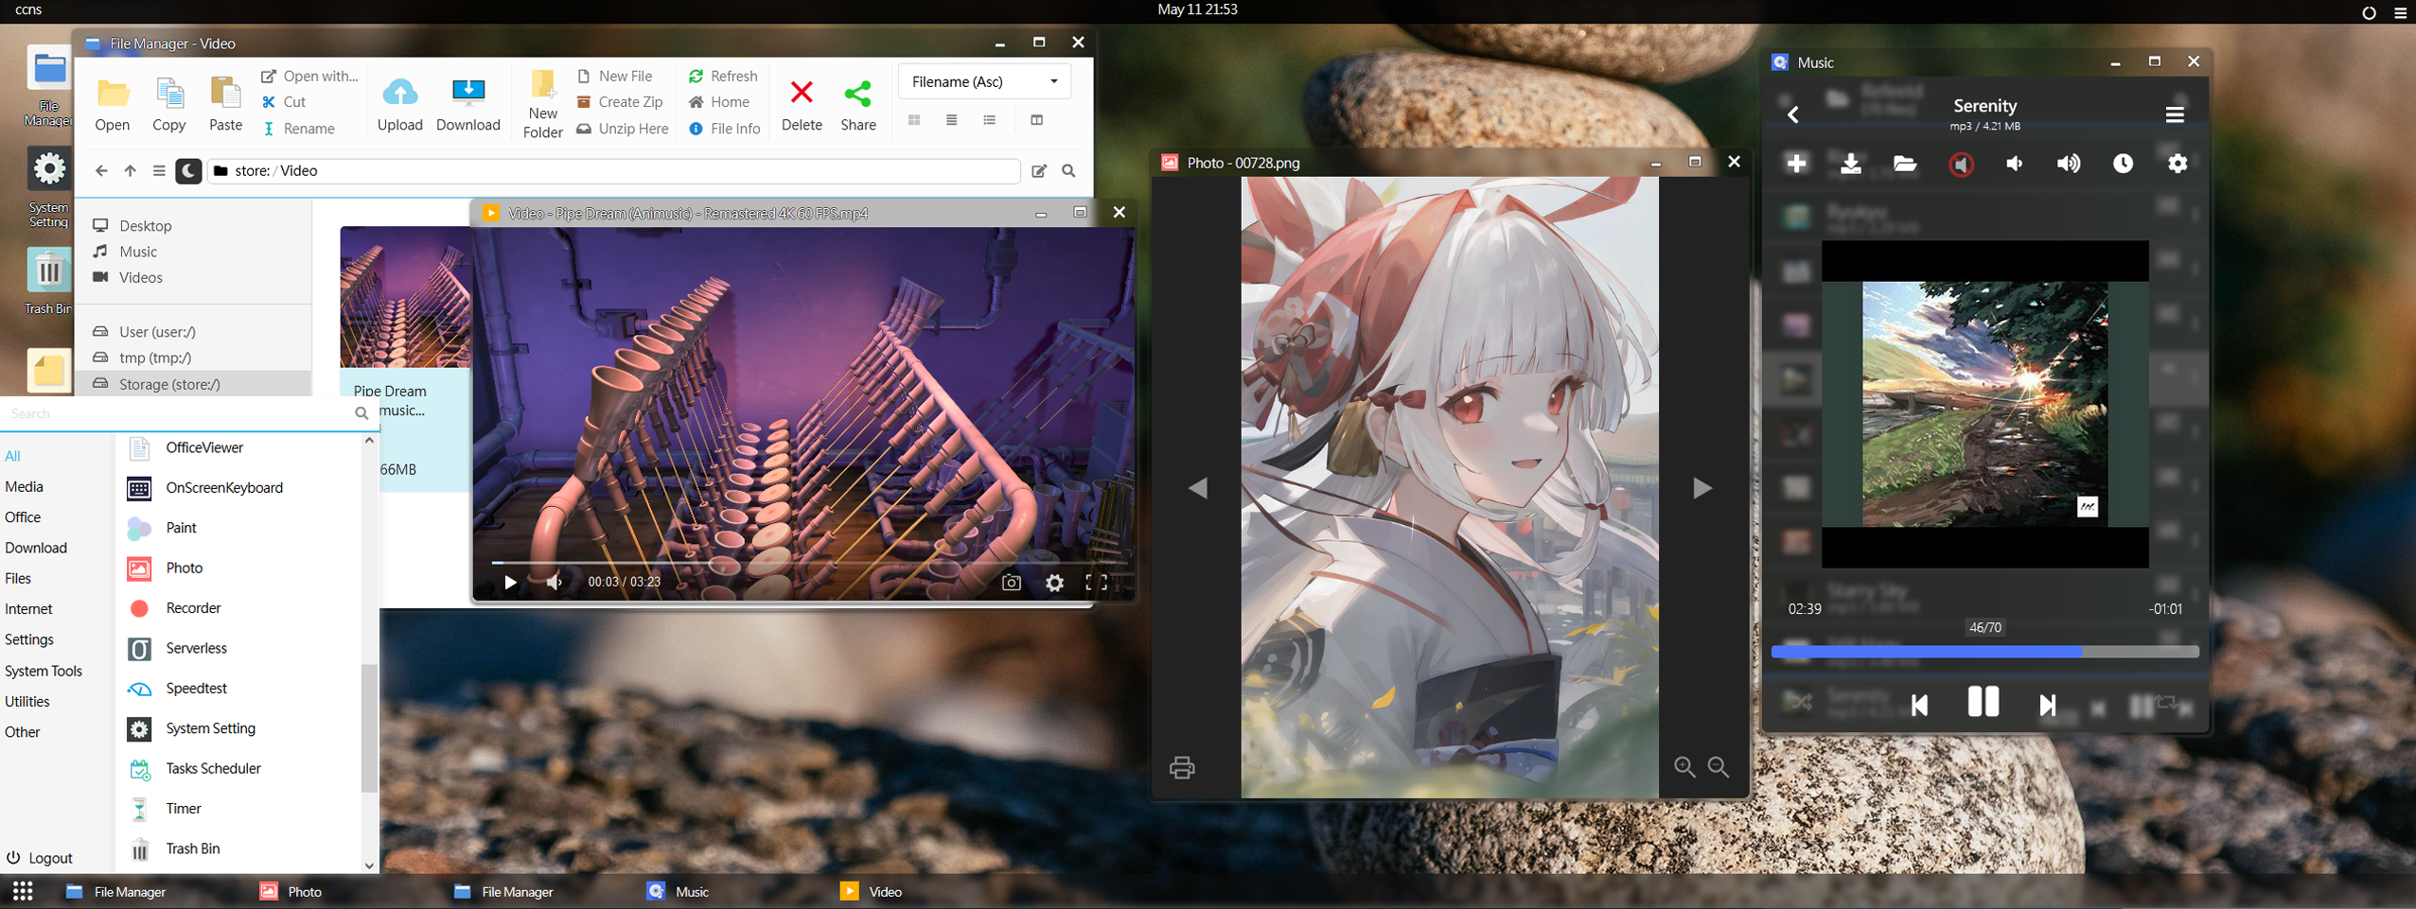
Task: Toggle video fullscreen mode
Action: pos(1096,583)
